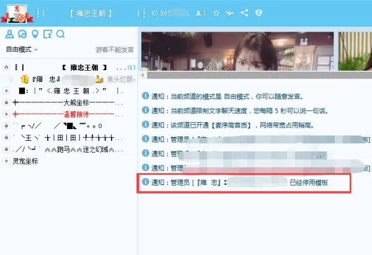The width and height of the screenshot is (372, 255).
Task: Click the airplane icon in header
Action: click(229, 13)
